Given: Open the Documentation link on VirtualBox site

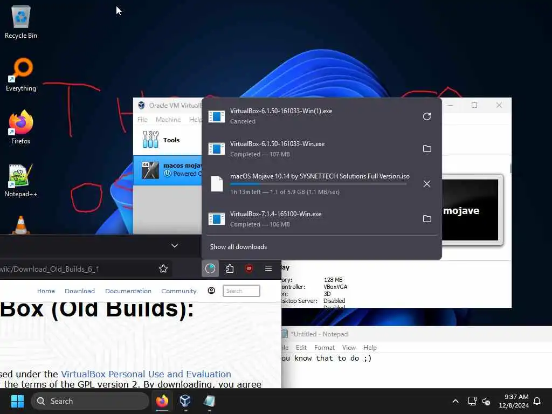Looking at the screenshot, I should pos(128,291).
